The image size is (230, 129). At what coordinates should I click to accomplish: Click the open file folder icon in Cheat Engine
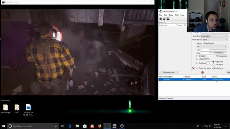[164, 19]
